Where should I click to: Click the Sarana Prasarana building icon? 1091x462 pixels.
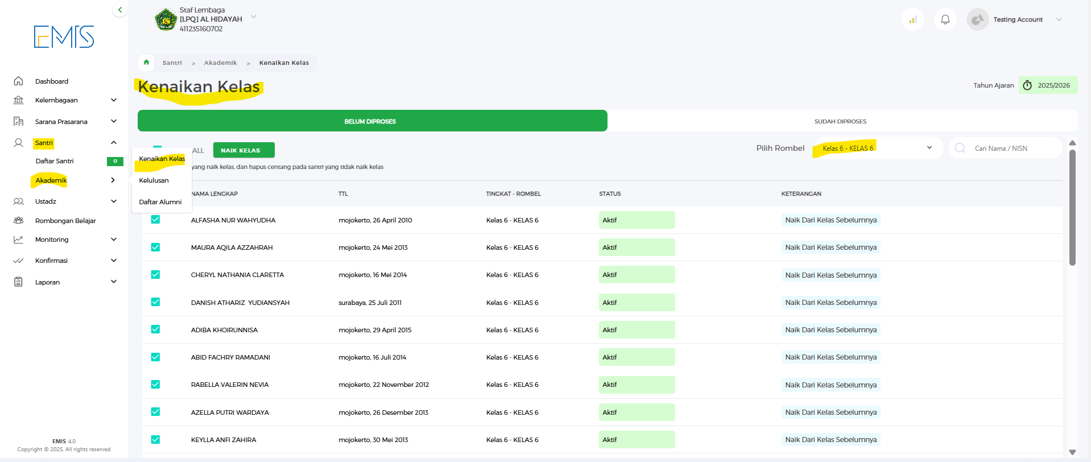18,121
